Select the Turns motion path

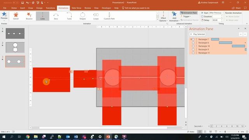coord(69,16)
